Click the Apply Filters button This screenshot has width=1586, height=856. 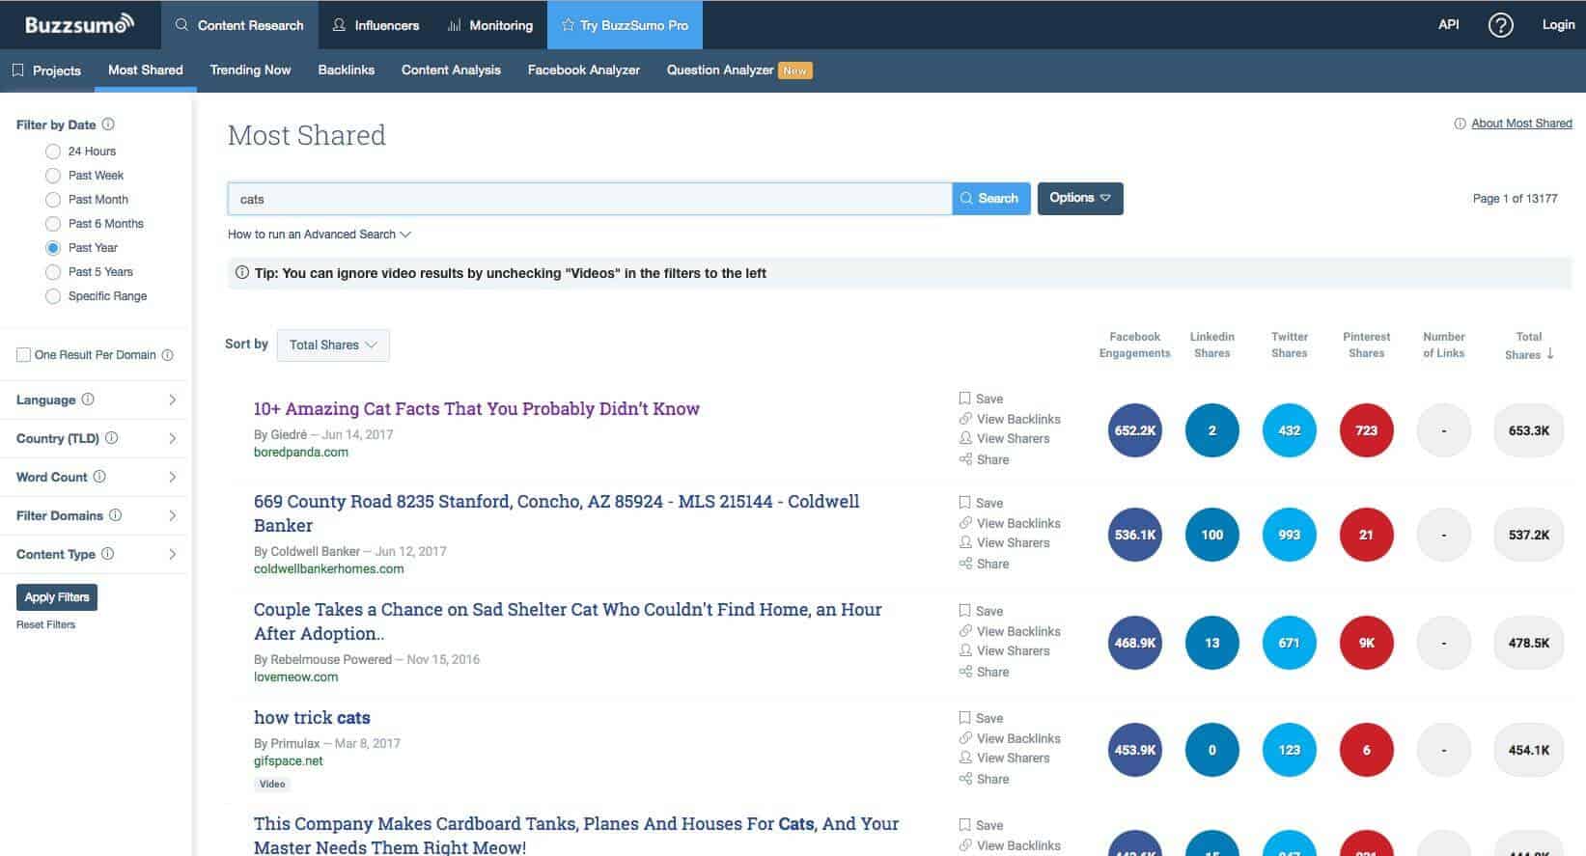tap(57, 597)
